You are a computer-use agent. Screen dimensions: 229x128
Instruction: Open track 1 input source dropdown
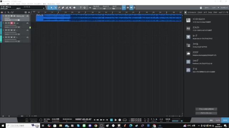(11, 20)
